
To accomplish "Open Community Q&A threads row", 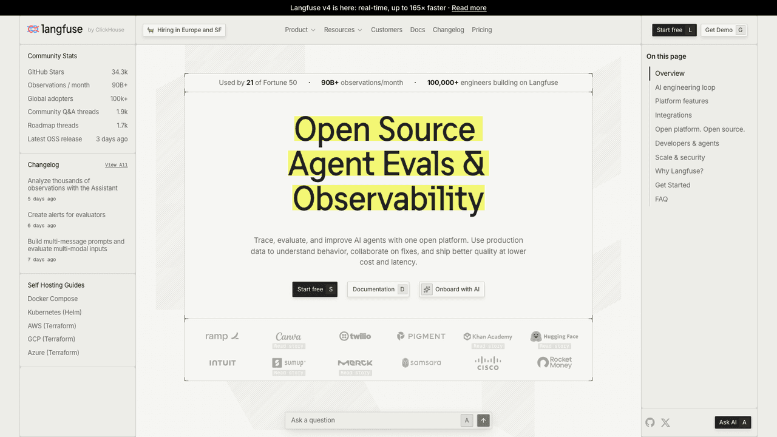I will 78,112.
